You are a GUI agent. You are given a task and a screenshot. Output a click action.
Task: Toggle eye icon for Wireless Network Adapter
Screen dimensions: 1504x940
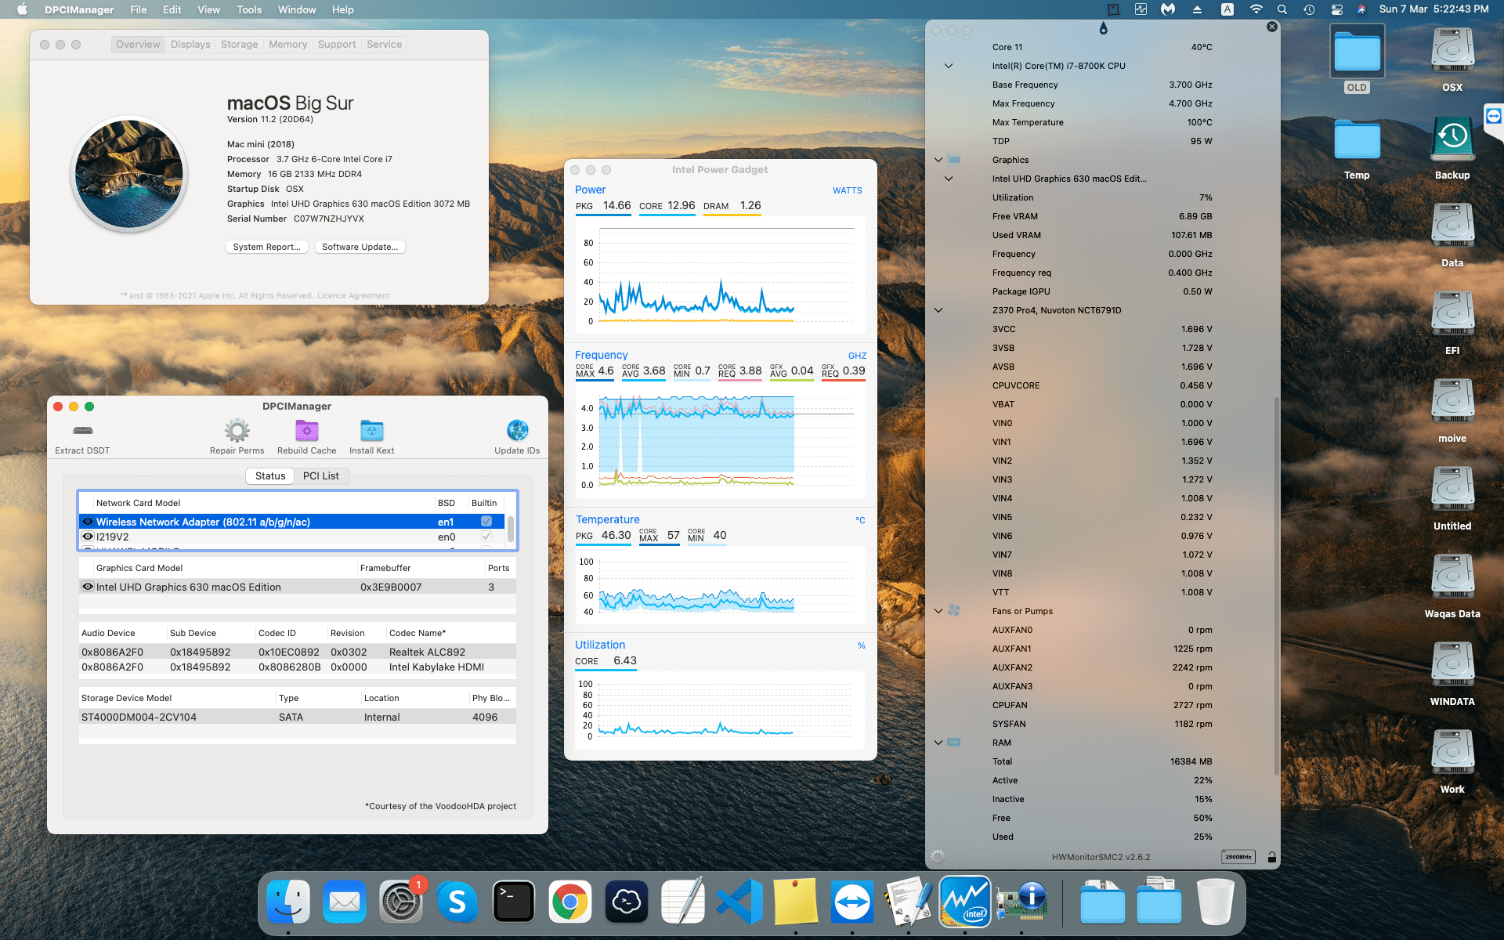(88, 522)
